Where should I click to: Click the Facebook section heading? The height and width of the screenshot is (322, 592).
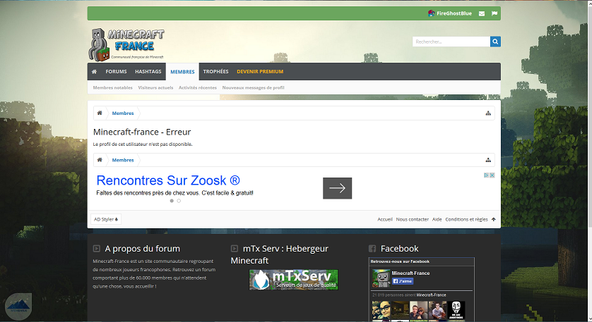click(399, 249)
